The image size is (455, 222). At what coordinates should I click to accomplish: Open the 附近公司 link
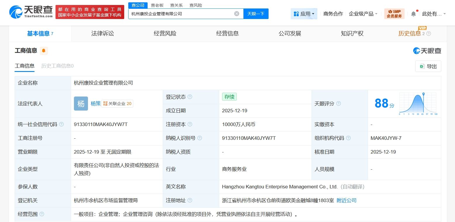click(347, 200)
